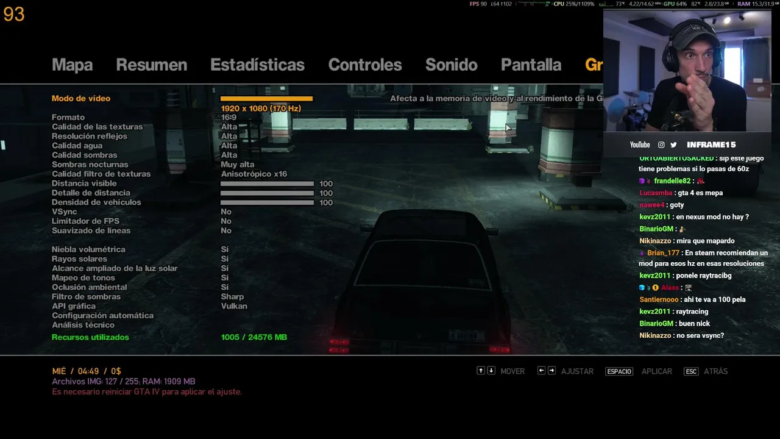Click the purple badge beside frandelle82
This screenshot has height=439, width=780.
click(x=642, y=181)
